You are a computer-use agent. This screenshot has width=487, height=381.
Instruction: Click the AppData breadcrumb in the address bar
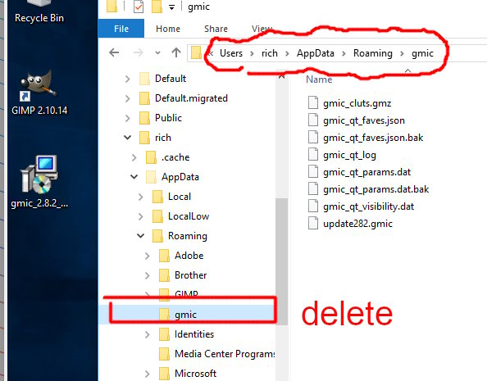(316, 53)
